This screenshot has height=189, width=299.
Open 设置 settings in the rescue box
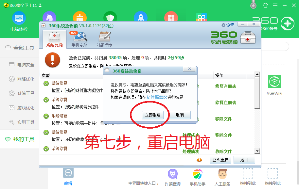[228, 25]
